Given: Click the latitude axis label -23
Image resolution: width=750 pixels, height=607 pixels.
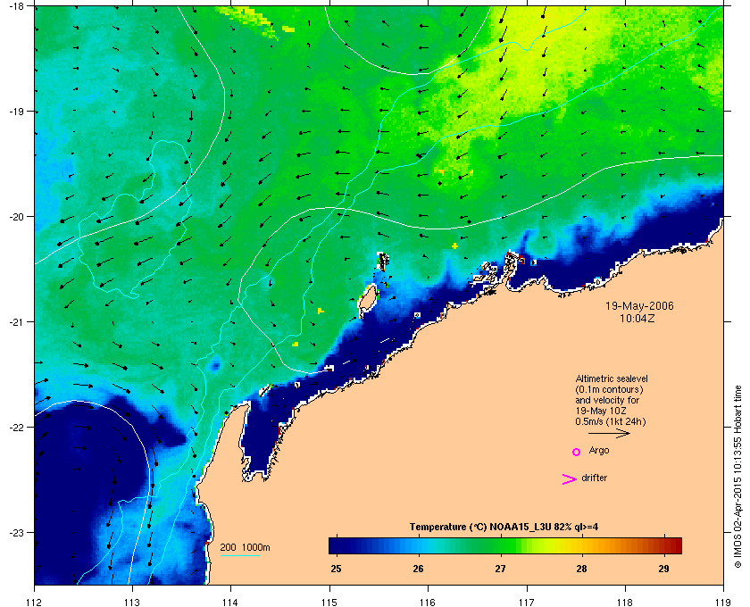Looking at the screenshot, I should (16, 532).
